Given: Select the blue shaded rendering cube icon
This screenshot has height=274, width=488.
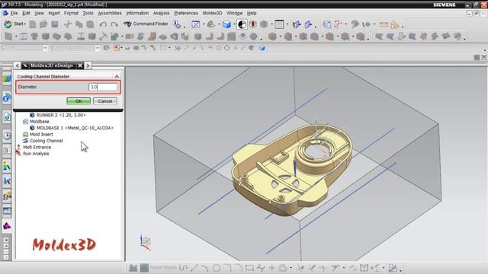Looking at the screenshot, I should tap(226, 24).
